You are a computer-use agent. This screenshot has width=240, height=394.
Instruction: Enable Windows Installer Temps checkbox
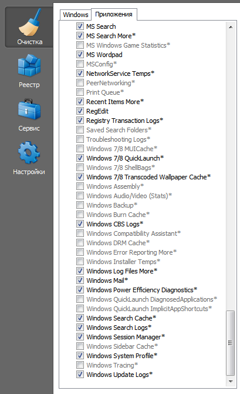click(80, 262)
